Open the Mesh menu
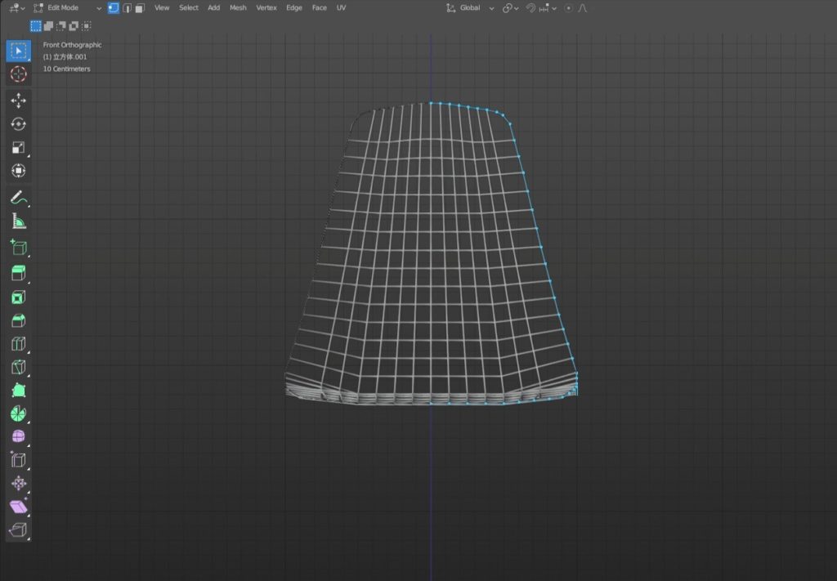The width and height of the screenshot is (837, 581). click(x=238, y=8)
